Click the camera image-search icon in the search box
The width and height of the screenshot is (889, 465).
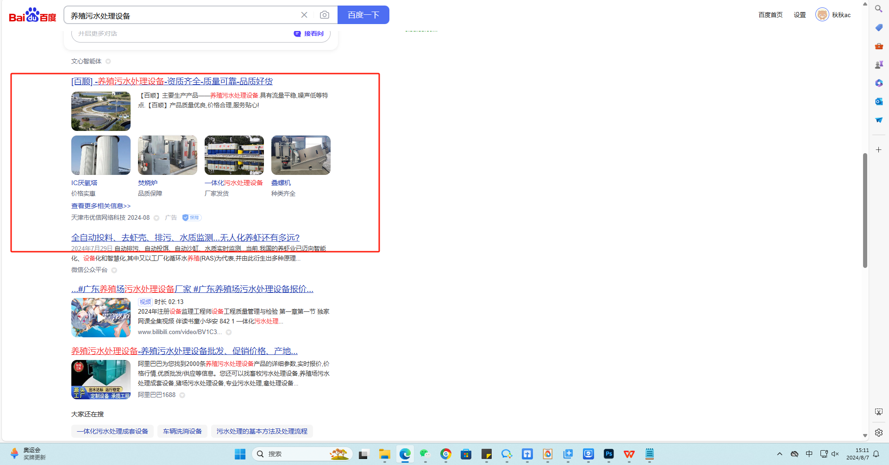coord(325,15)
